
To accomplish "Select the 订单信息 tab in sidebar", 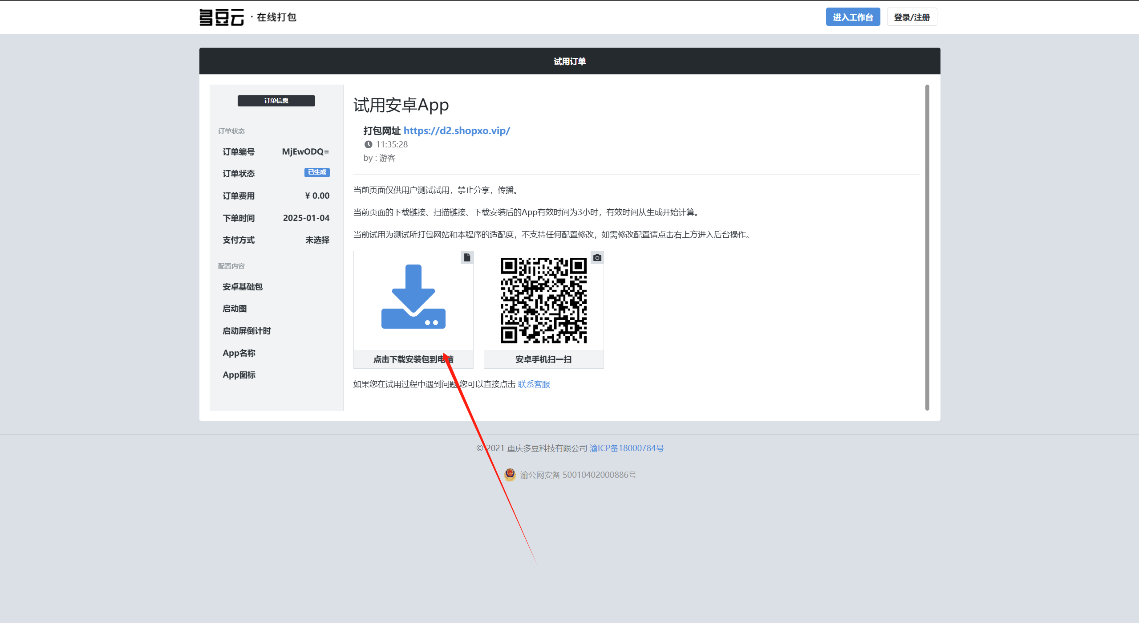I will point(276,101).
